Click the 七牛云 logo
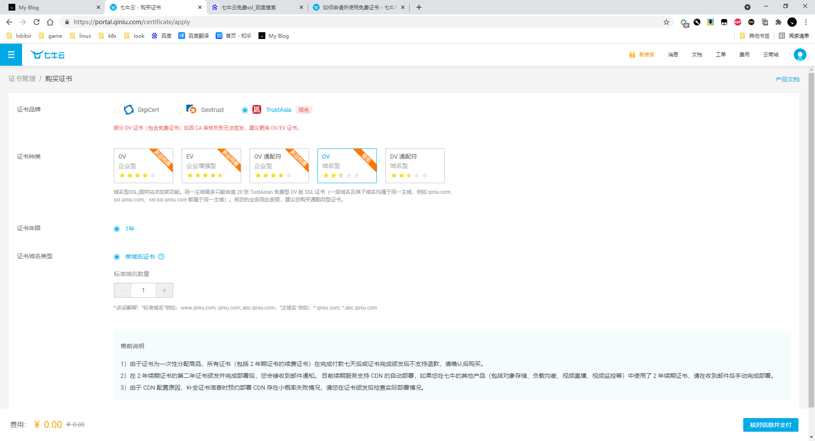Viewport: 815px width, 441px height. click(47, 54)
